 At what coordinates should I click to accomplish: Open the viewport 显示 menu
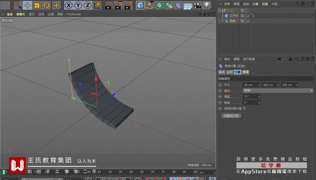coord(32,14)
